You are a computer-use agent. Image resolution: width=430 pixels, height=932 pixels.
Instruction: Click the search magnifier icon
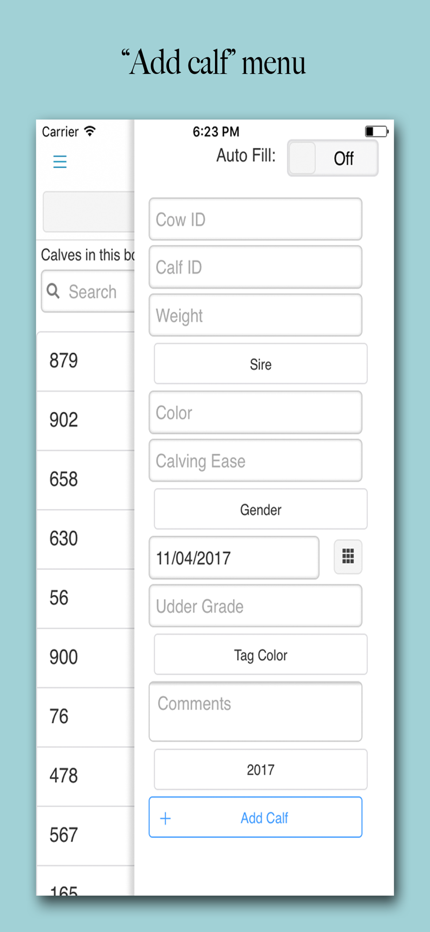tap(54, 291)
